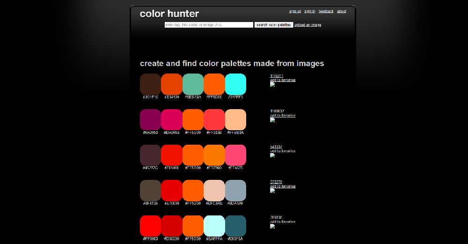The height and width of the screenshot is (244, 468).
Task: Focus the tag, hex code, or image URL field
Action: tap(209, 25)
